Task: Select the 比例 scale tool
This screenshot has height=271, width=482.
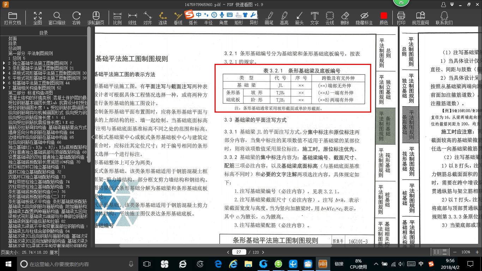Action: 118,18
